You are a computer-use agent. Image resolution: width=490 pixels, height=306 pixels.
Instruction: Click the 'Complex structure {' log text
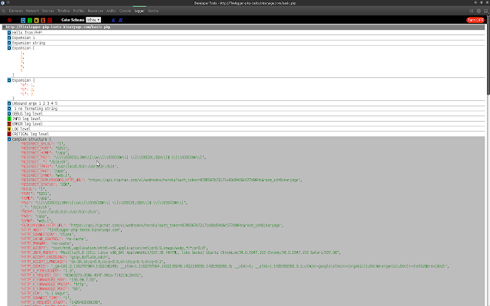point(31,139)
